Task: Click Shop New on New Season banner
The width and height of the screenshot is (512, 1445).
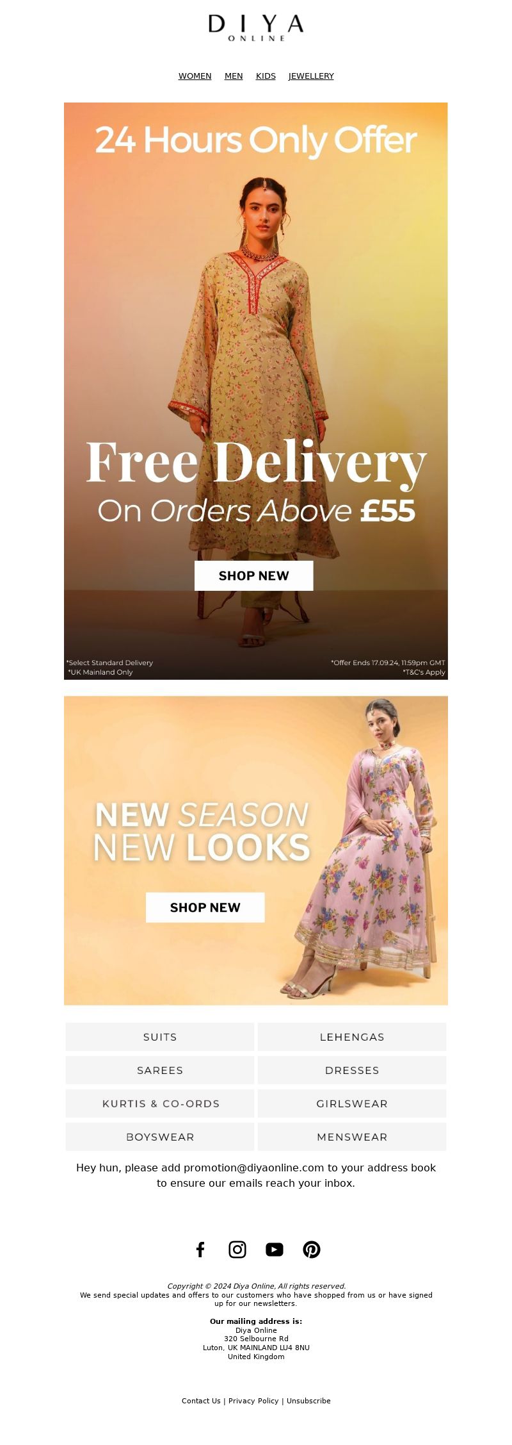Action: coord(205,907)
